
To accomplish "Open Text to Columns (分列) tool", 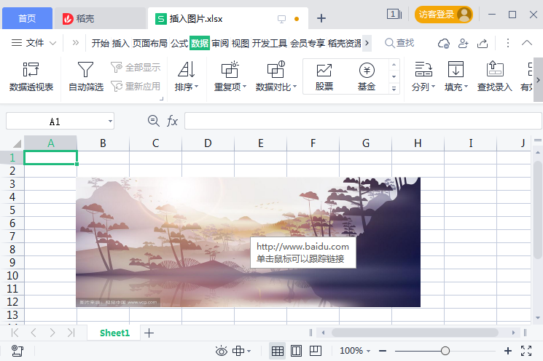I will 423,76.
